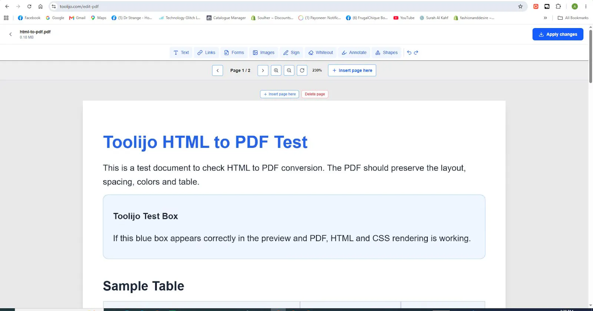Apply changes to the PDF
Image resolution: width=593 pixels, height=311 pixels.
pos(558,34)
